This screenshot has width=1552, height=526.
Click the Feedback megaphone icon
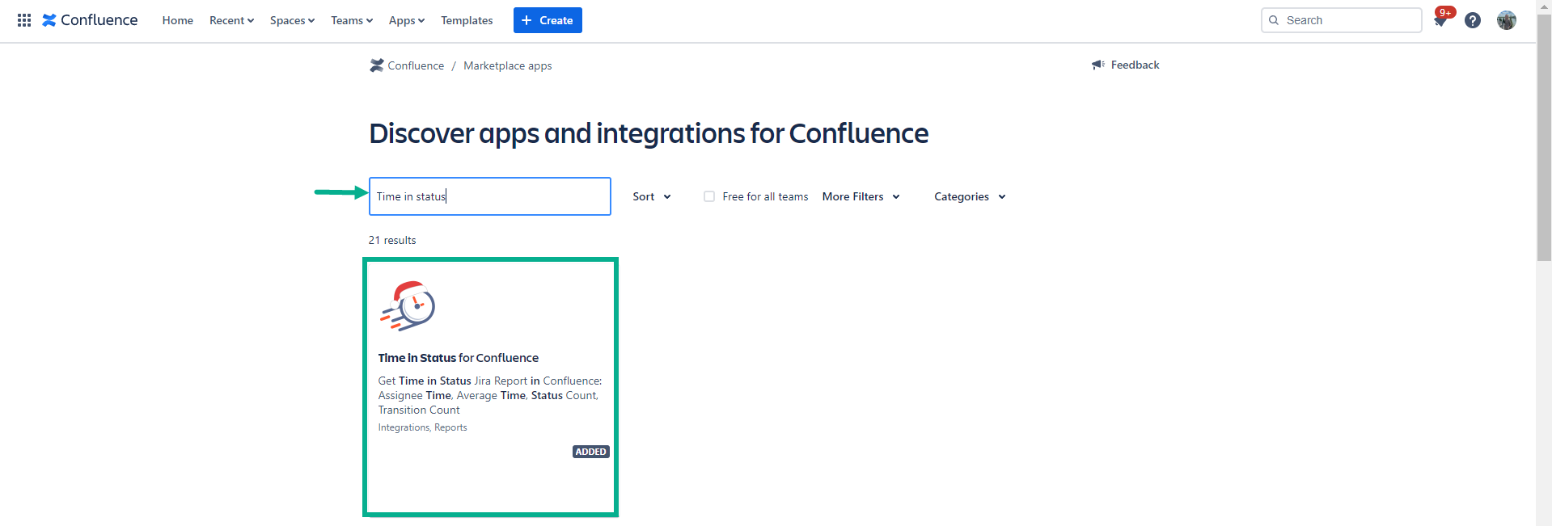click(1097, 65)
